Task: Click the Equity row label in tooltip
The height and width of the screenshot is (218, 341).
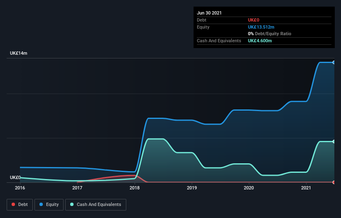Action: coord(203,27)
